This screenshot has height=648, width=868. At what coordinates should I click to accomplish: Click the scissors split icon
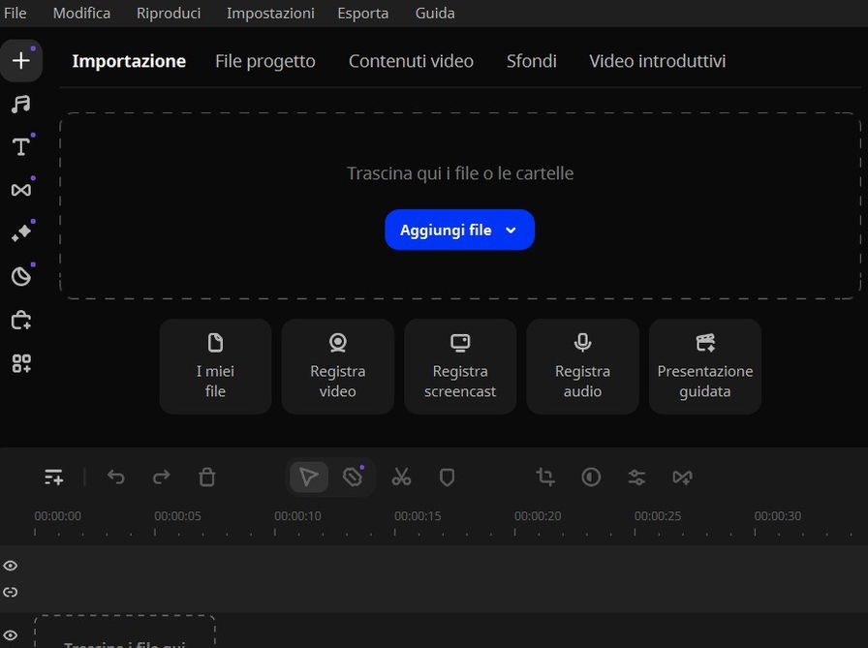tap(401, 477)
